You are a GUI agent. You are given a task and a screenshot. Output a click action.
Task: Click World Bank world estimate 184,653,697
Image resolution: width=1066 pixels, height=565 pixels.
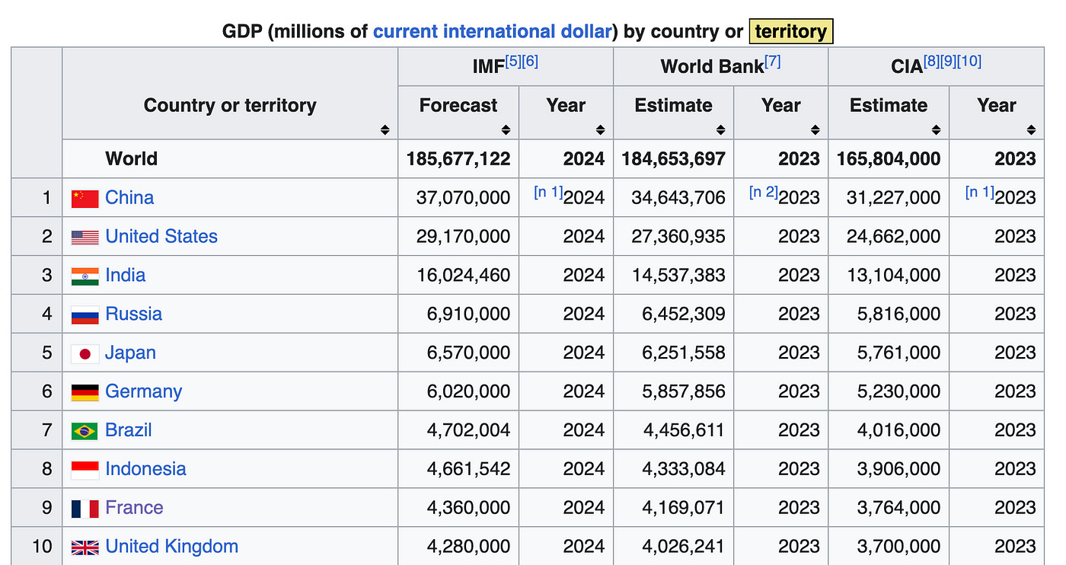pyautogui.click(x=674, y=159)
